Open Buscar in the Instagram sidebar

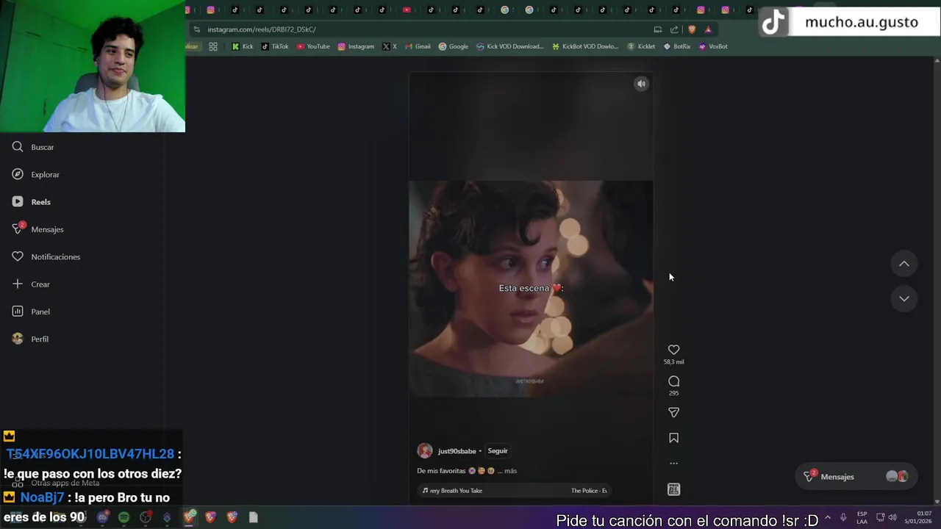click(x=34, y=147)
